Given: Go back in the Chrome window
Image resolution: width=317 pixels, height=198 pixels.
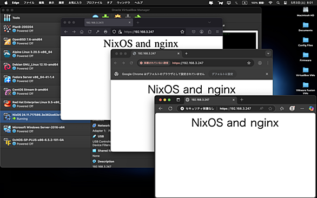Looking at the screenshot, I should [115, 63].
